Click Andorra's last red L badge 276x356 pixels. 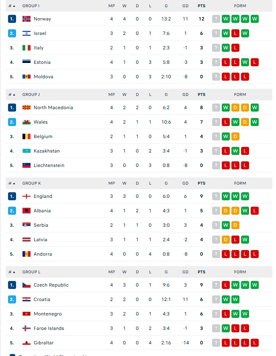tap(255, 254)
